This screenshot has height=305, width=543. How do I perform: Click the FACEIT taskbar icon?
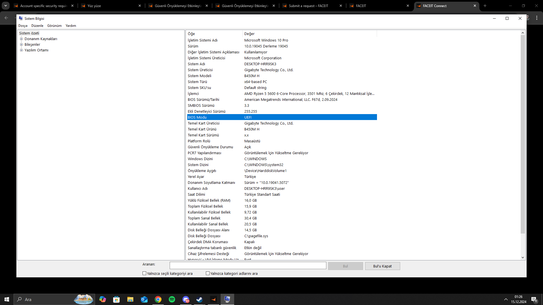pyautogui.click(x=214, y=299)
